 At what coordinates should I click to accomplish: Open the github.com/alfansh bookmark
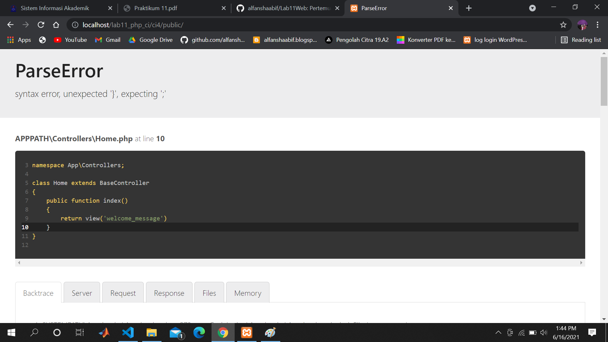(213, 40)
